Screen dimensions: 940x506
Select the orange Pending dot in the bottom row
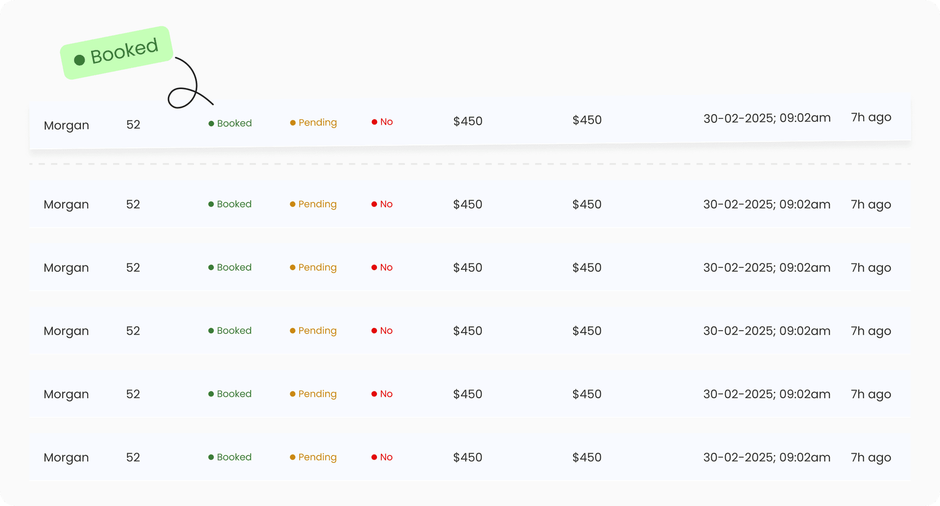[x=292, y=457]
